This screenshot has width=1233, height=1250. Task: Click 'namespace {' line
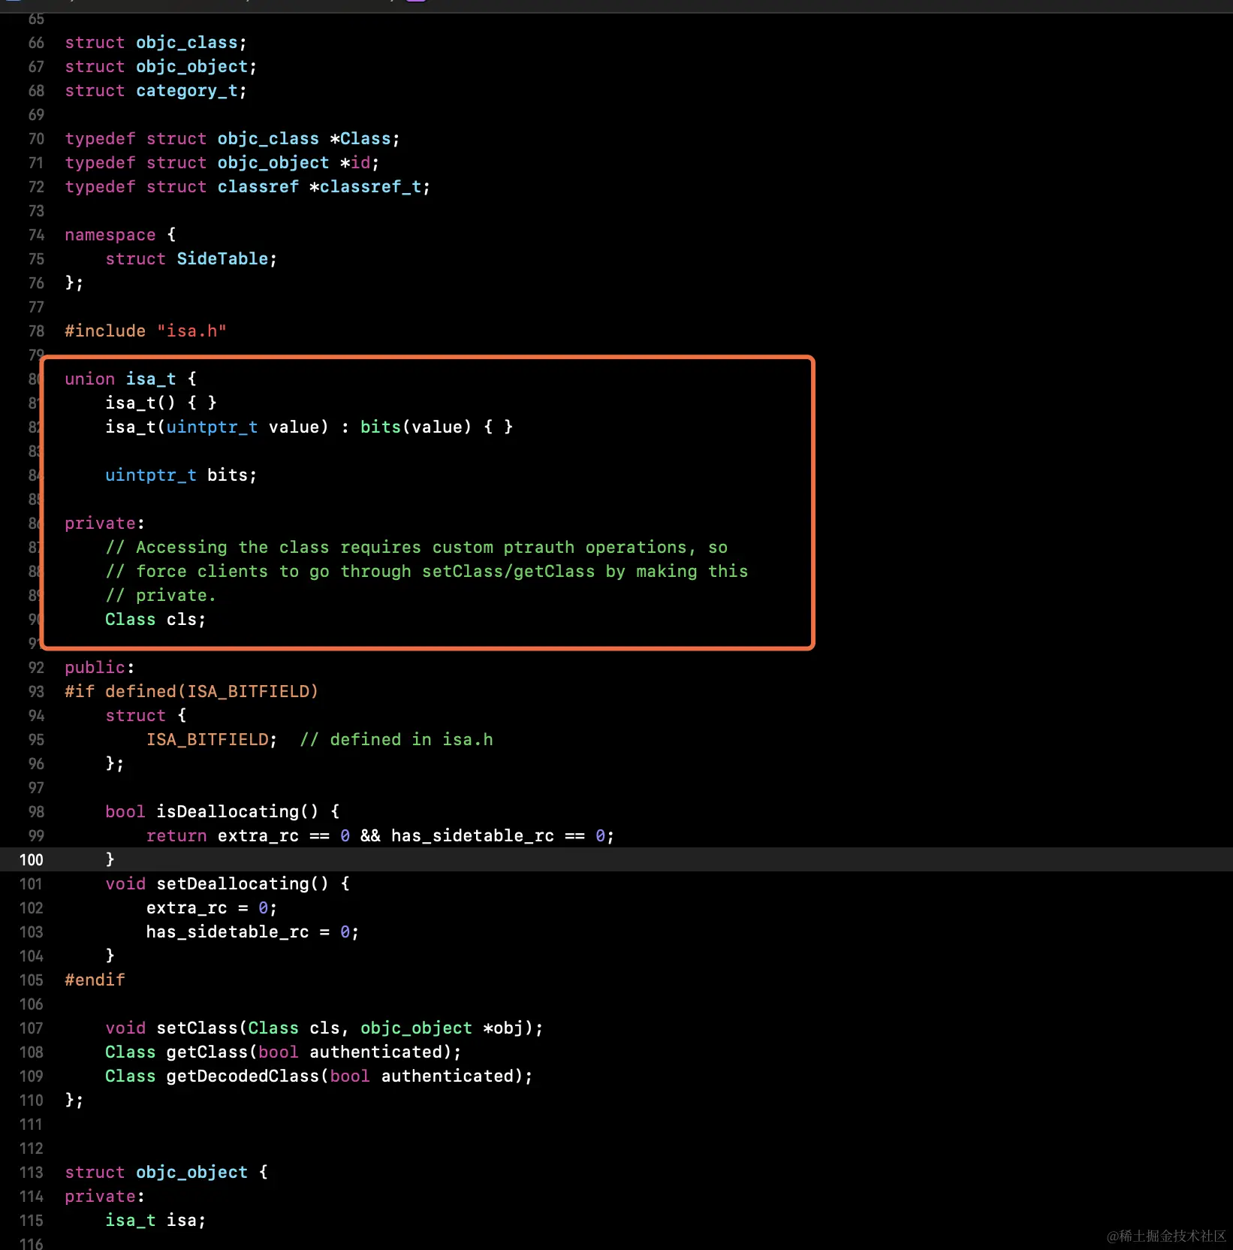coord(120,235)
